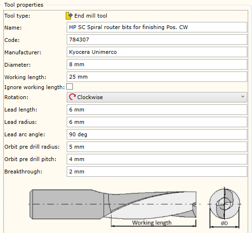Image resolution: width=252 pixels, height=233 pixels.
Task: Click the Lead radius: label
Action: click(x=20, y=122)
